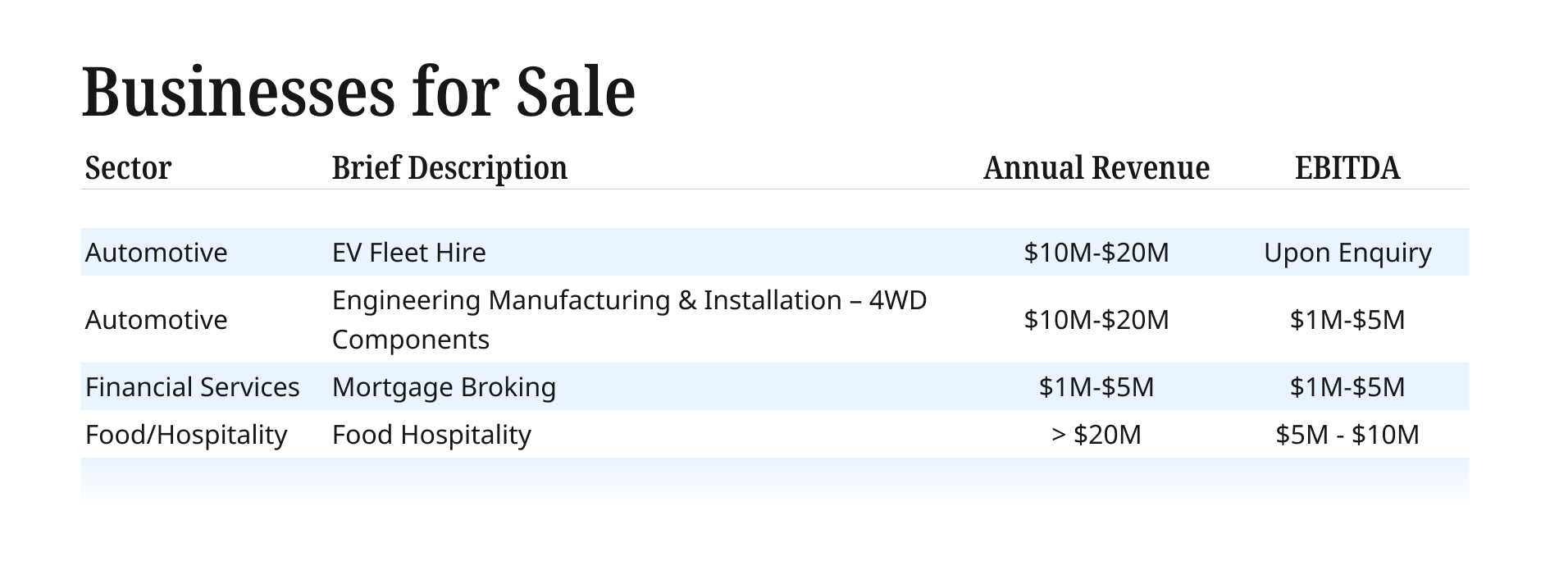
Task: Click the Businesses for Sale heading
Action: coord(358,91)
